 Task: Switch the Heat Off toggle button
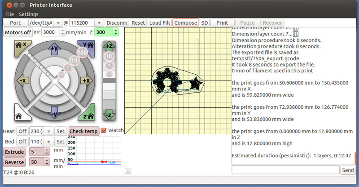(22, 131)
